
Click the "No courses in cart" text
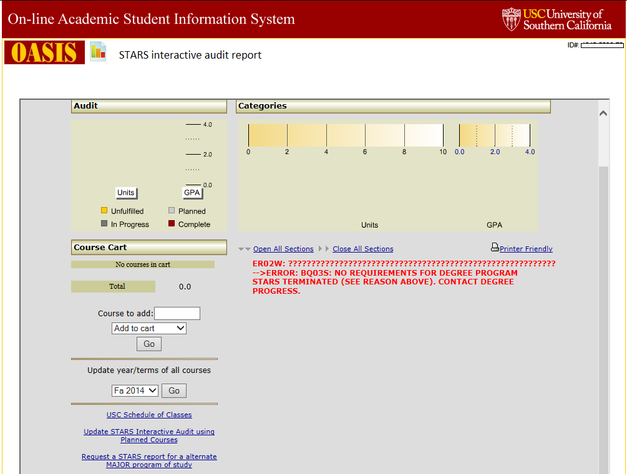[143, 264]
